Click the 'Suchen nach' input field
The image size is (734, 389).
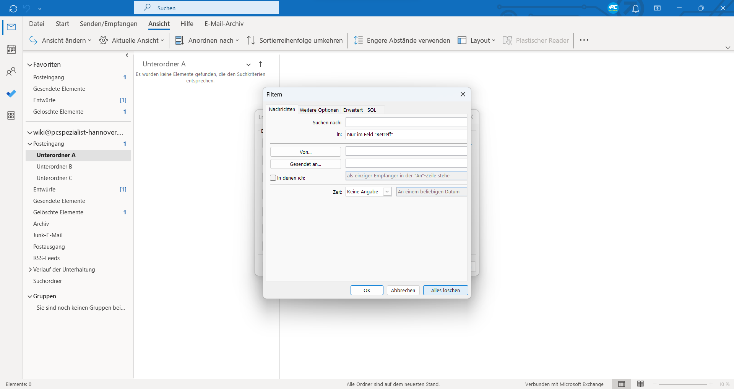tap(406, 122)
